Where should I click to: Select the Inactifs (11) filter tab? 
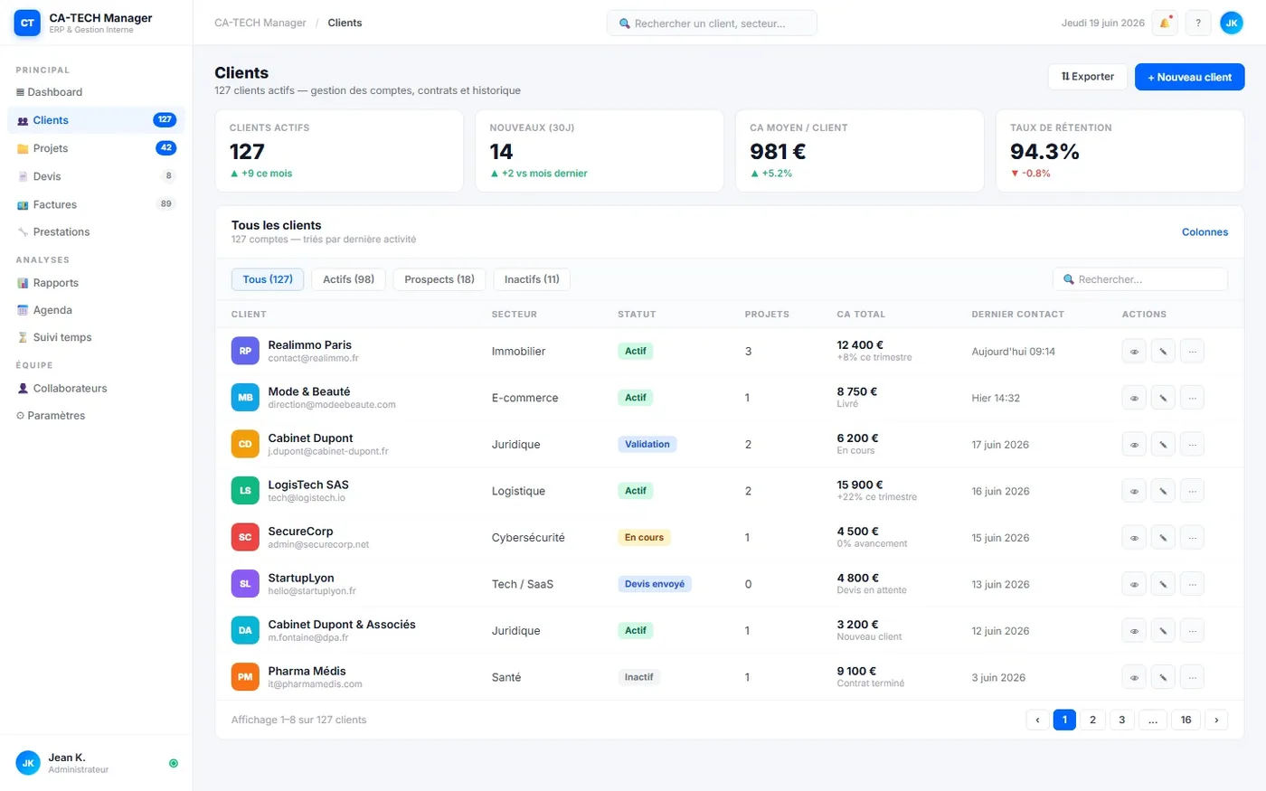click(x=532, y=279)
